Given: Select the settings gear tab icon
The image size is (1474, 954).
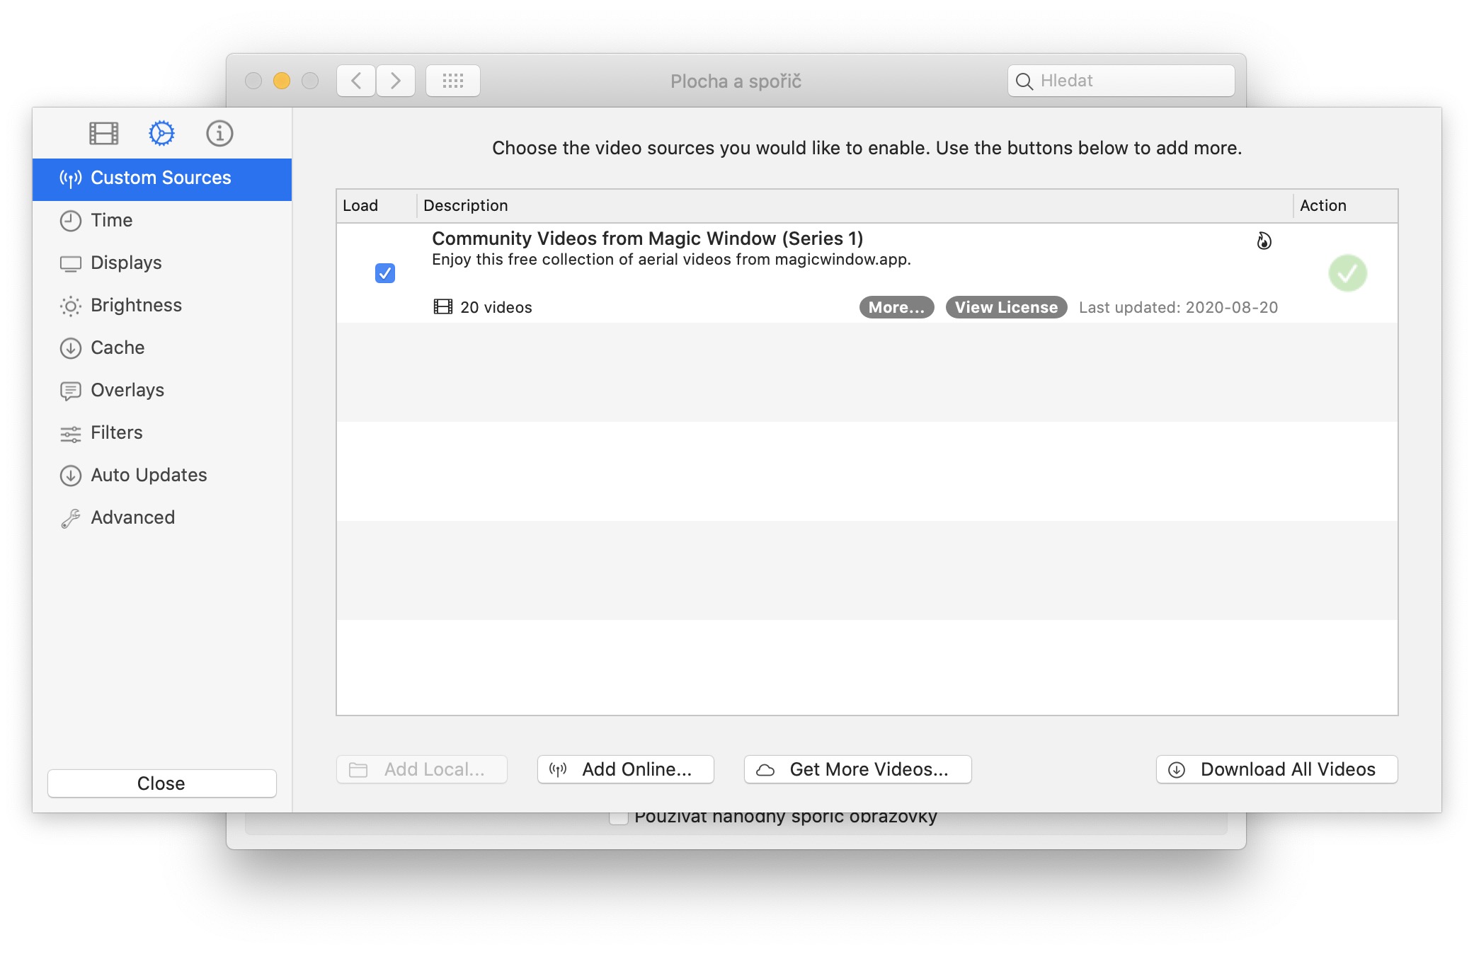Looking at the screenshot, I should coord(161,133).
